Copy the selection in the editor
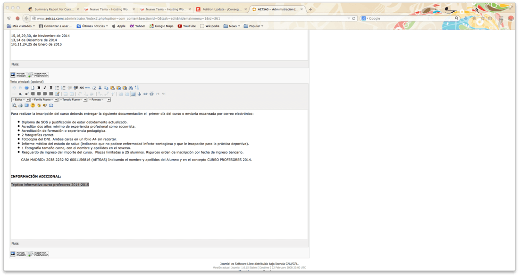 106,88
